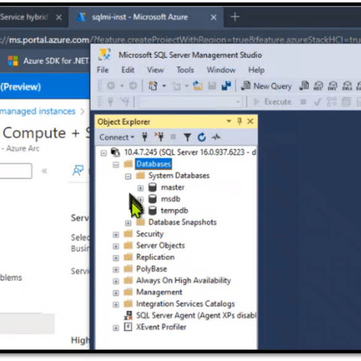Screen dimensions: 361x361
Task: Click the browser address bar URL
Action: [x=180, y=40]
